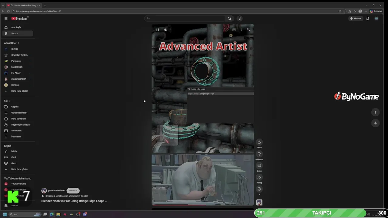Go to Ana Sayfa in sidebar
This screenshot has width=388, height=218.
click(18, 27)
